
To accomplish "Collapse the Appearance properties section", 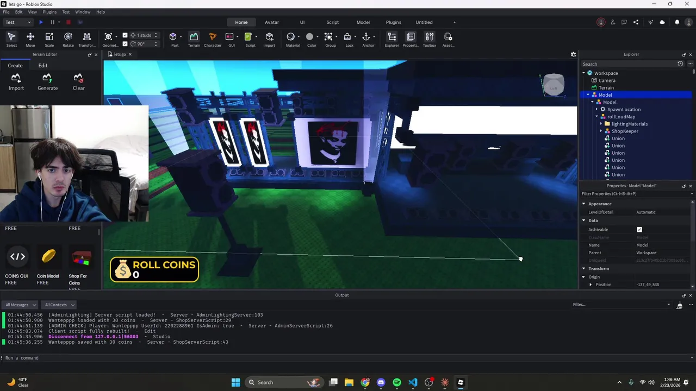I will [x=584, y=204].
